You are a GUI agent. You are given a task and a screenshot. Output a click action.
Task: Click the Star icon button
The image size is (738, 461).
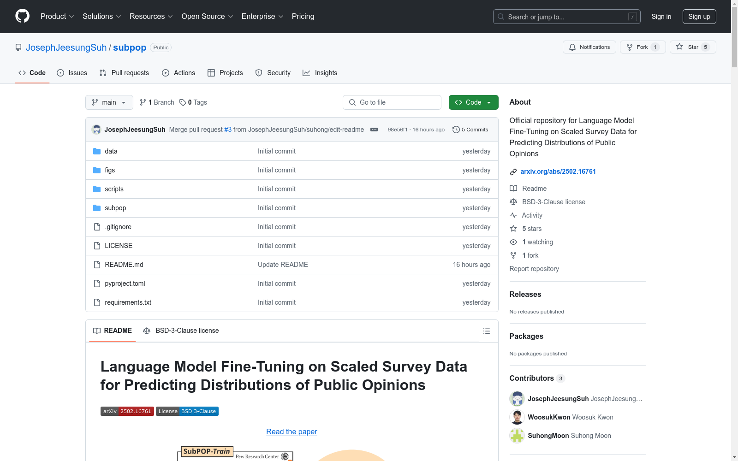point(679,47)
